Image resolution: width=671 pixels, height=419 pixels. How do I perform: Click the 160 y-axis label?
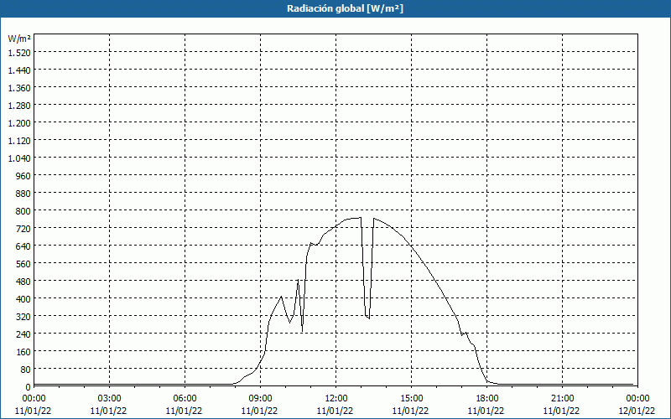(x=23, y=351)
